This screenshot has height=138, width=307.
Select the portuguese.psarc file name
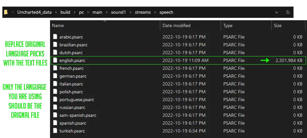click(77, 100)
